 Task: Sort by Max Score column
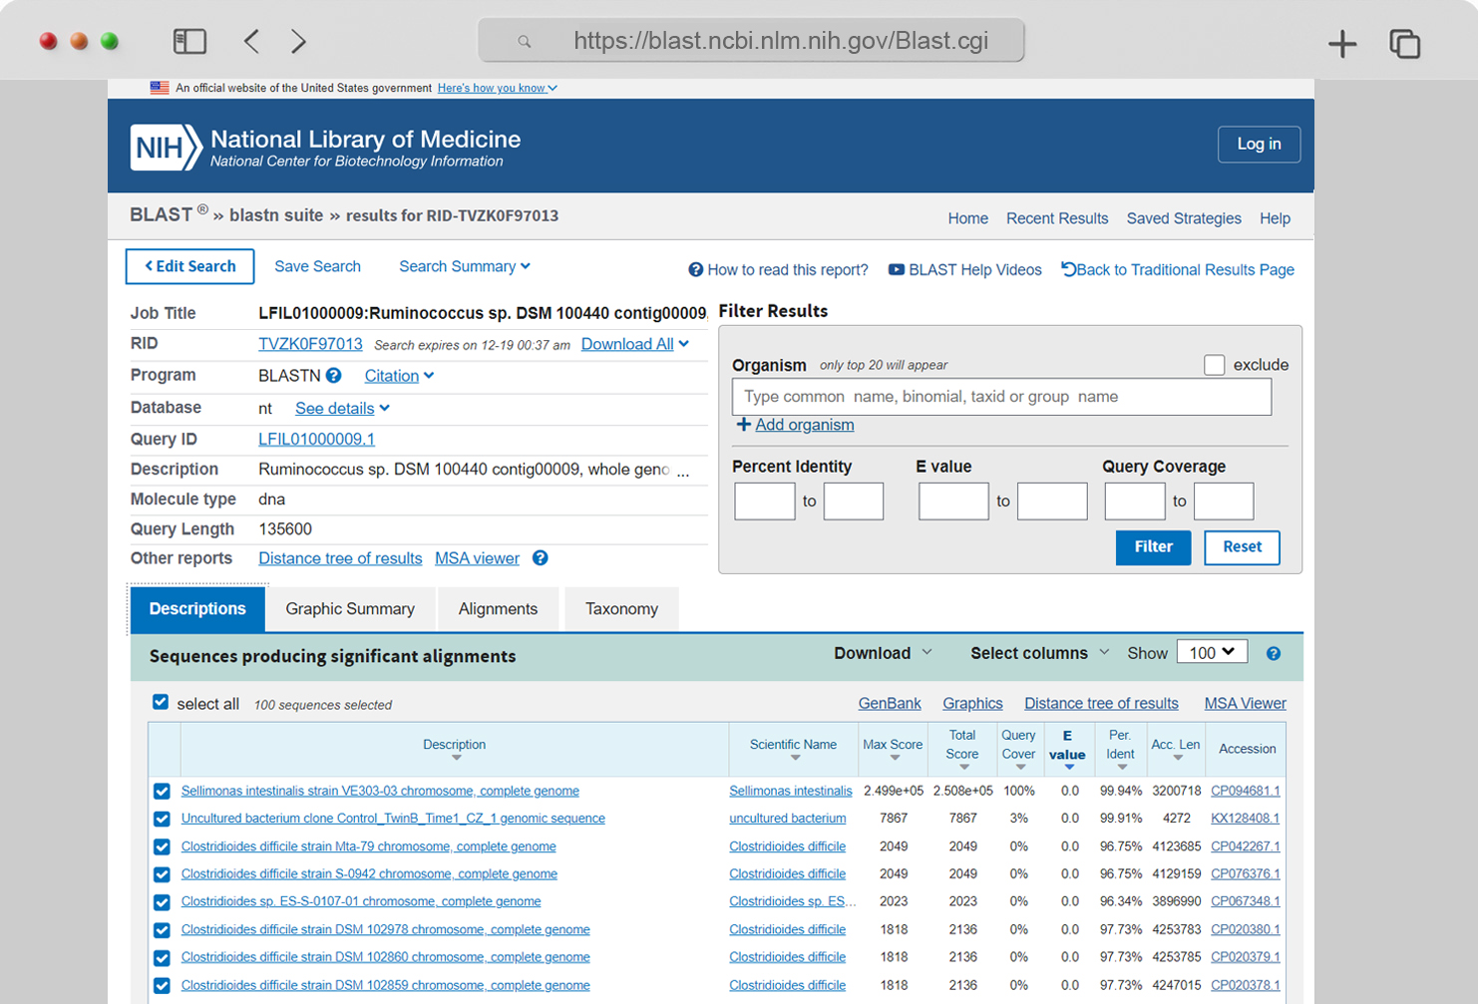tap(893, 749)
